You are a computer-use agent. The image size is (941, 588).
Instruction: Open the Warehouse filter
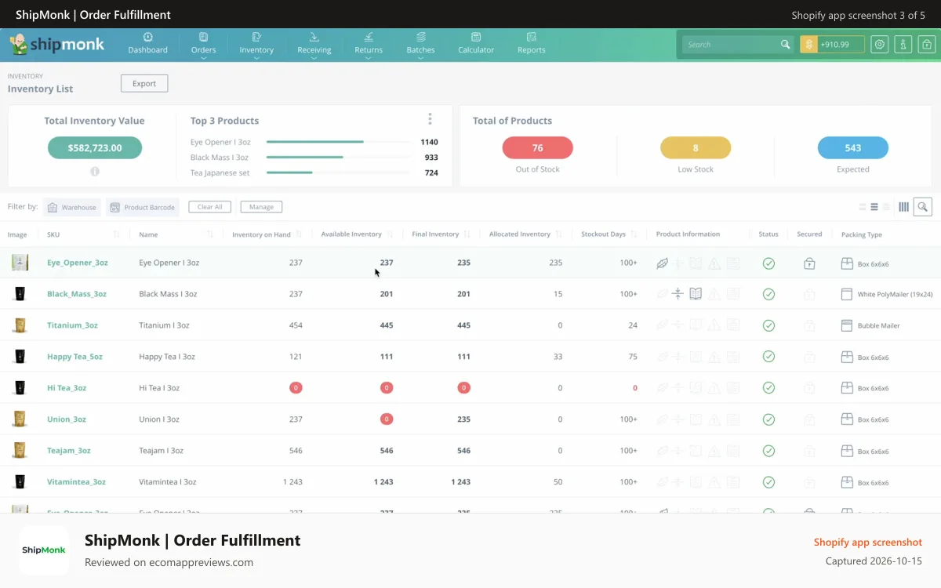click(x=71, y=207)
